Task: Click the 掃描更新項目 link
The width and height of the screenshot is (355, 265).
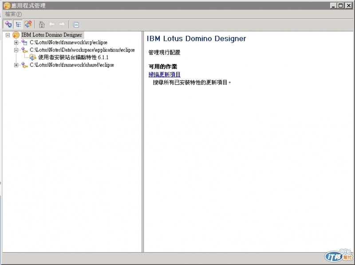Action: (164, 74)
